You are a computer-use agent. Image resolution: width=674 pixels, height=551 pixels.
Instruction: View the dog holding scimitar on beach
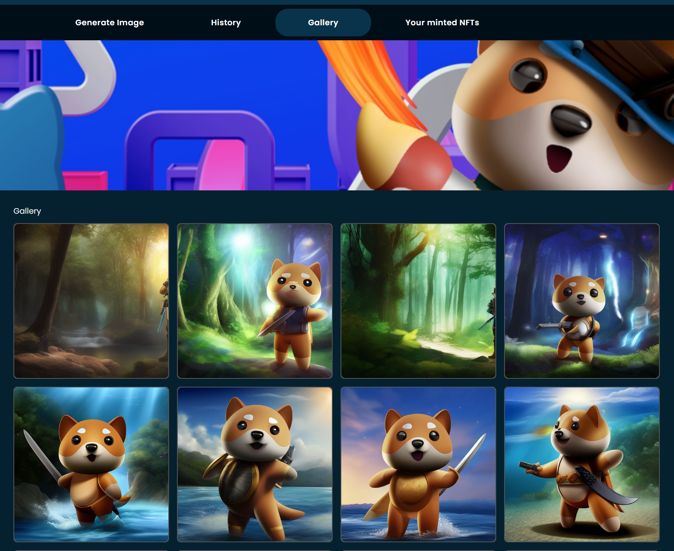click(x=582, y=464)
